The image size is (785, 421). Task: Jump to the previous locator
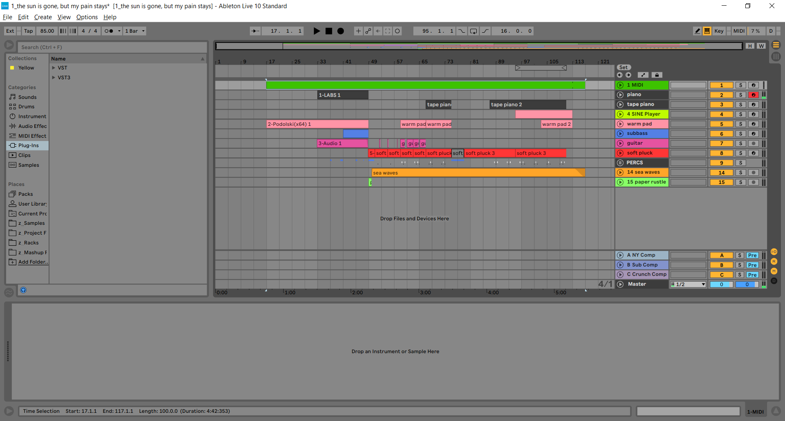pyautogui.click(x=620, y=75)
